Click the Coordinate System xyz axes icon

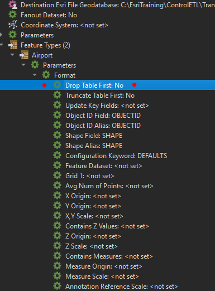coord(13,25)
